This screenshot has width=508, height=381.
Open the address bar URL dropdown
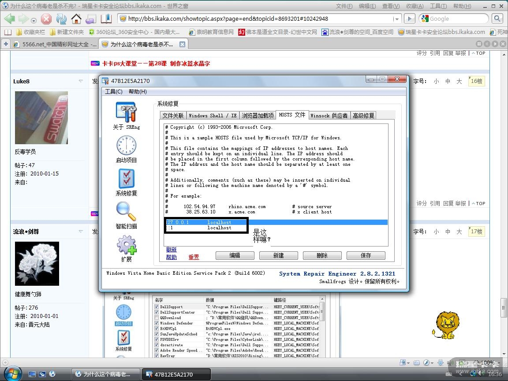tap(397, 19)
